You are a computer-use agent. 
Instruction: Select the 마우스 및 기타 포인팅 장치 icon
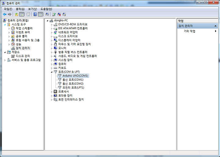click(55, 44)
